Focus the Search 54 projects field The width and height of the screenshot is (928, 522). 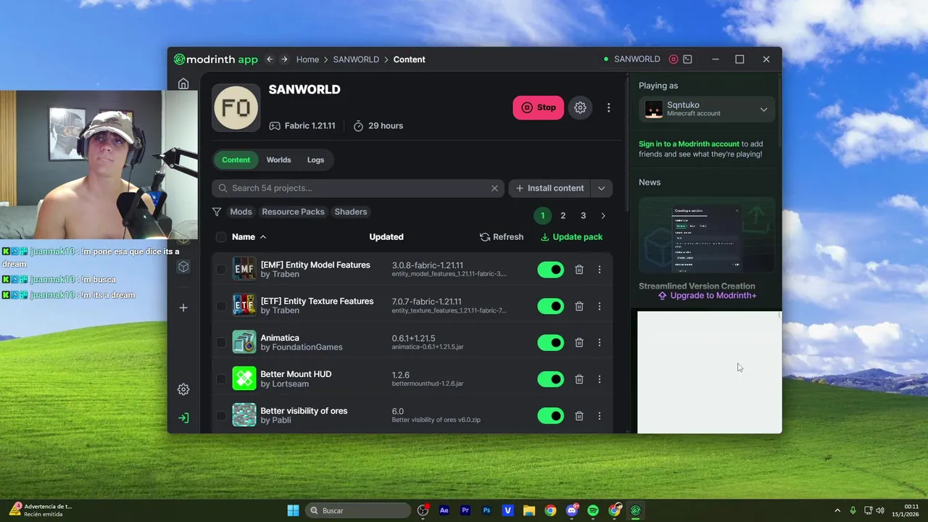click(358, 188)
